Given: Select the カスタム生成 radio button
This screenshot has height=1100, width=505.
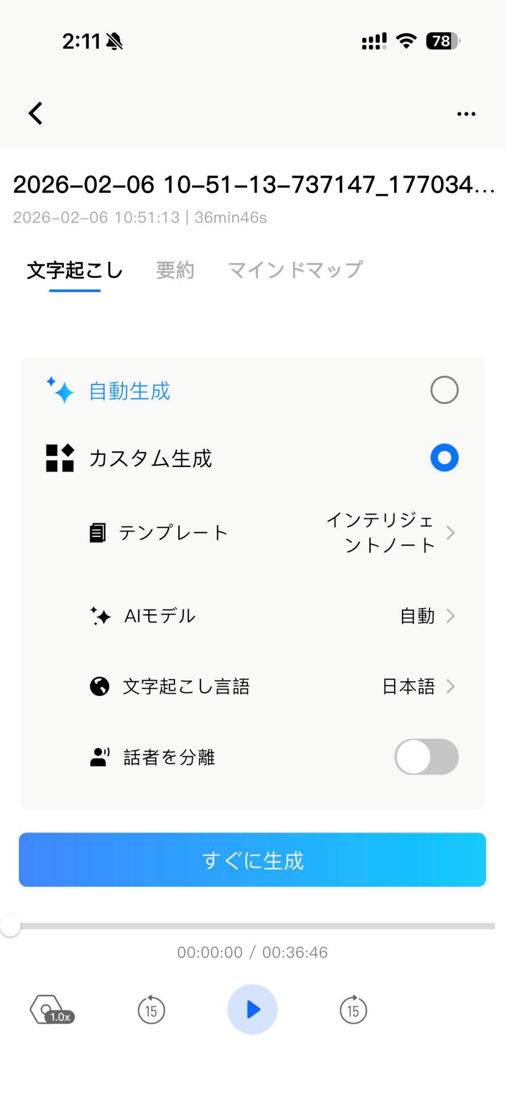Looking at the screenshot, I should pos(444,458).
